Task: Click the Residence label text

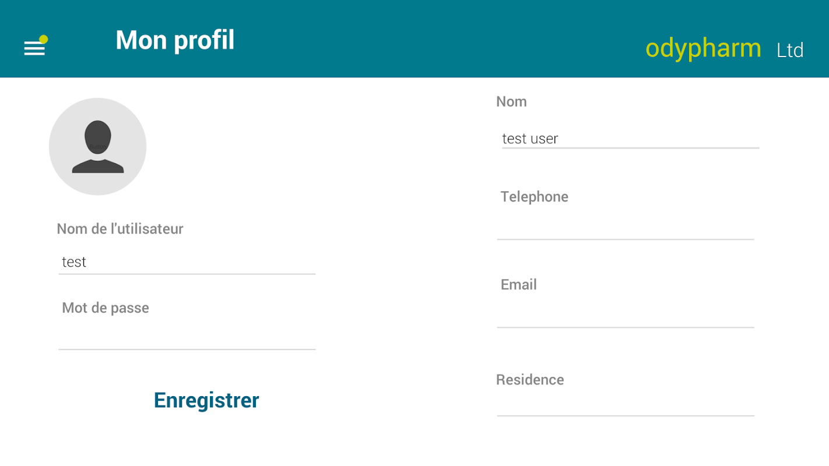Action: [530, 380]
